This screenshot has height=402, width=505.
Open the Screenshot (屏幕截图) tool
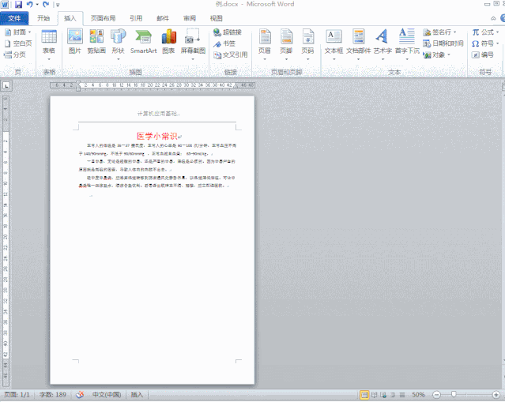193,45
